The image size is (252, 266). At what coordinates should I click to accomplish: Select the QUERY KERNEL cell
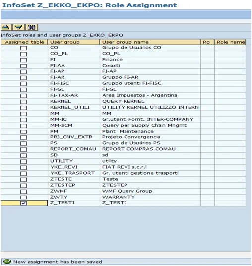click(x=150, y=101)
